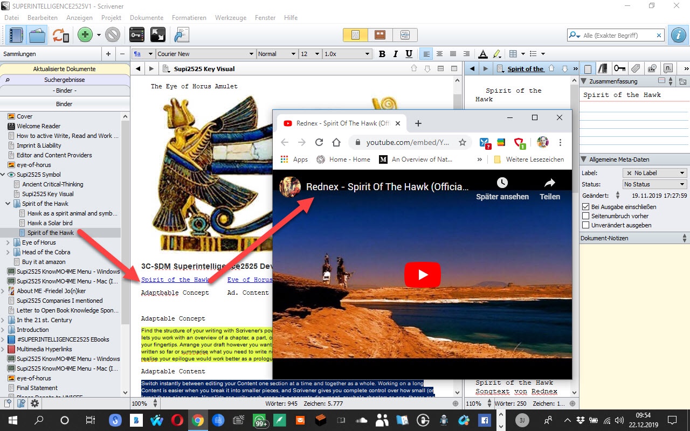Click the green Add document button
This screenshot has height=431, width=690.
[x=85, y=36]
